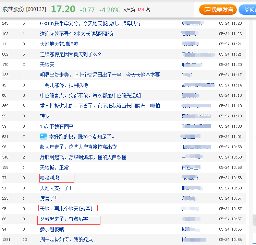
Task: Open the post titled 转发
Action: click(x=45, y=116)
